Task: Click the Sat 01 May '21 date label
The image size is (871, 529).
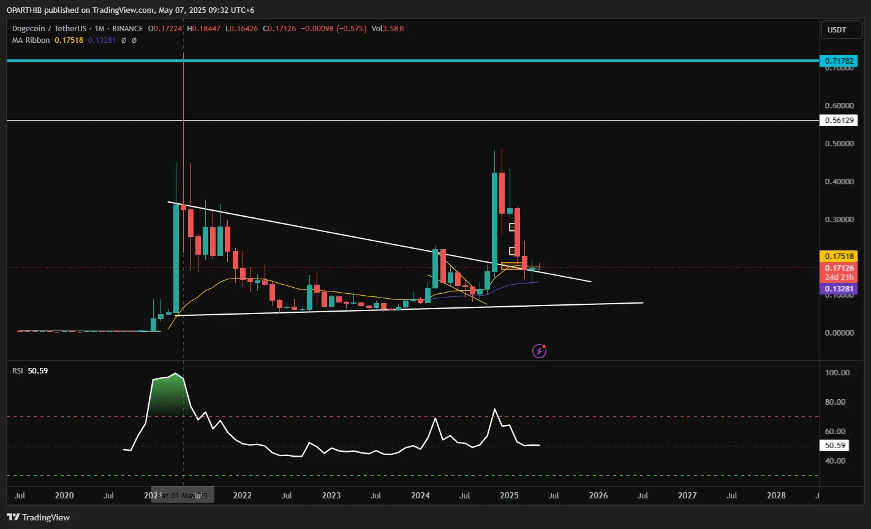Action: 183,495
